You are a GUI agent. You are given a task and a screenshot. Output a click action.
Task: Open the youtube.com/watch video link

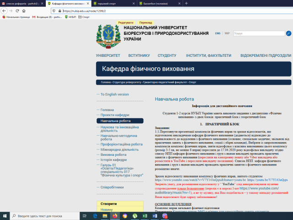click(x=201, y=180)
